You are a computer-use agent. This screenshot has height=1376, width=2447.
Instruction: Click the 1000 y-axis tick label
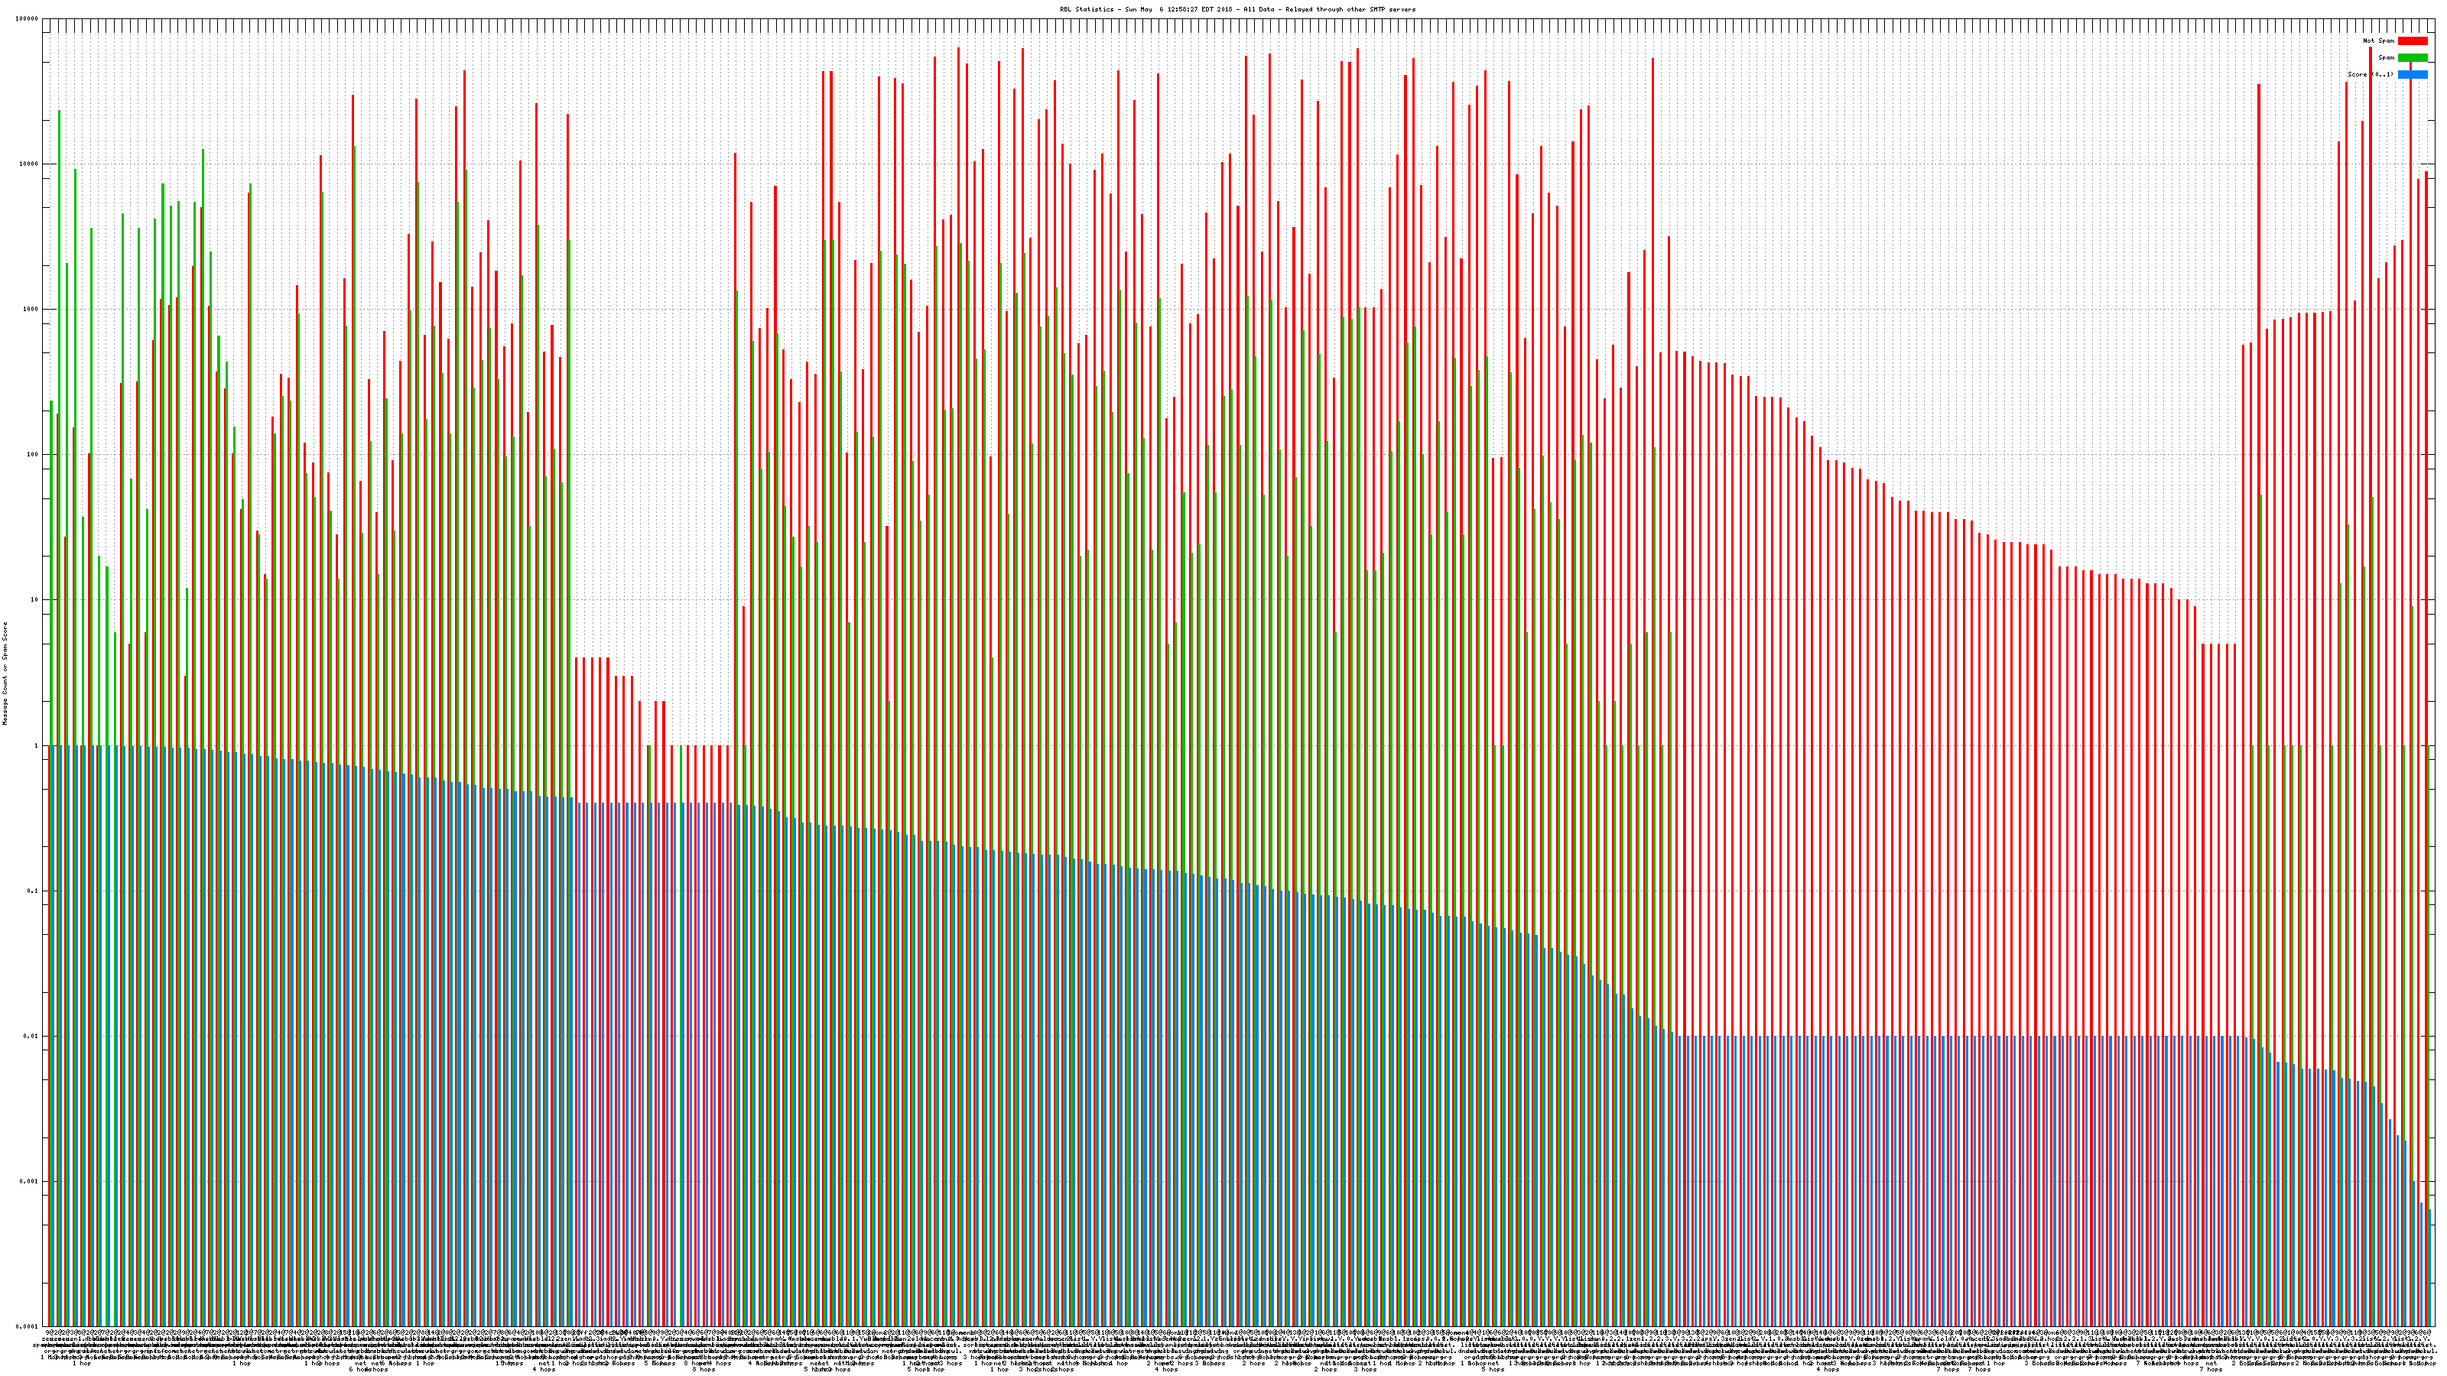pyautogui.click(x=31, y=310)
